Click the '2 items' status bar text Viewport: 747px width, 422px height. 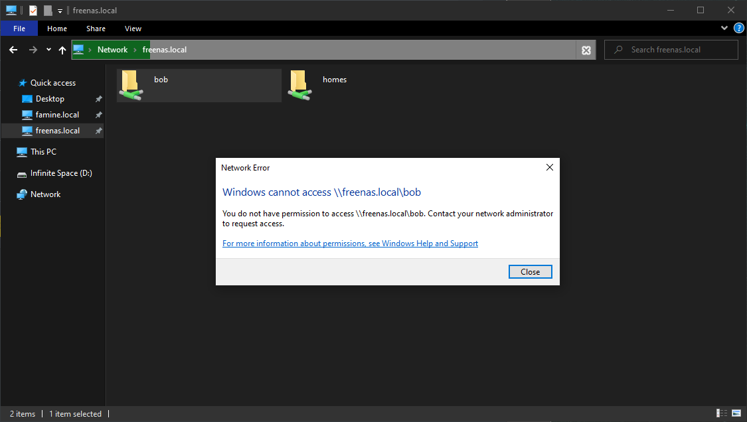(x=23, y=414)
